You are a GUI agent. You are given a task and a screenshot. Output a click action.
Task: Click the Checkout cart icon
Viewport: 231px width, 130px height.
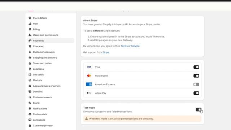click(30, 46)
